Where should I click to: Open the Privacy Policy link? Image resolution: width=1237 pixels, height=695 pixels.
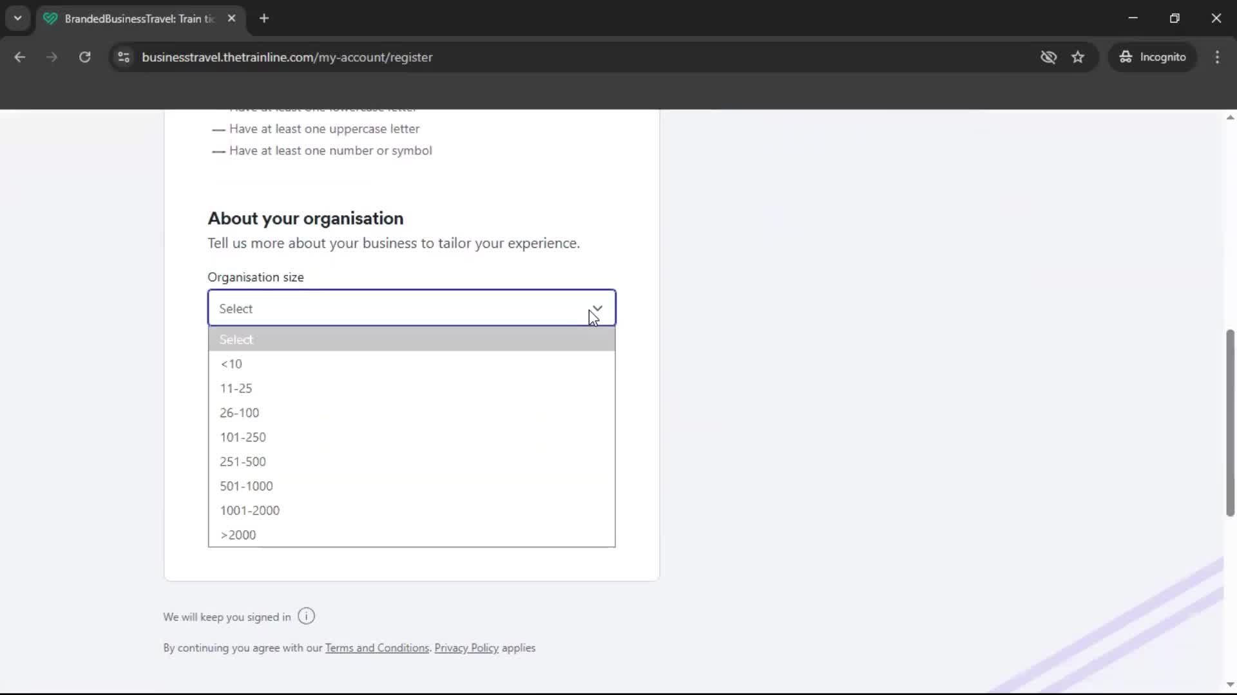(x=466, y=647)
